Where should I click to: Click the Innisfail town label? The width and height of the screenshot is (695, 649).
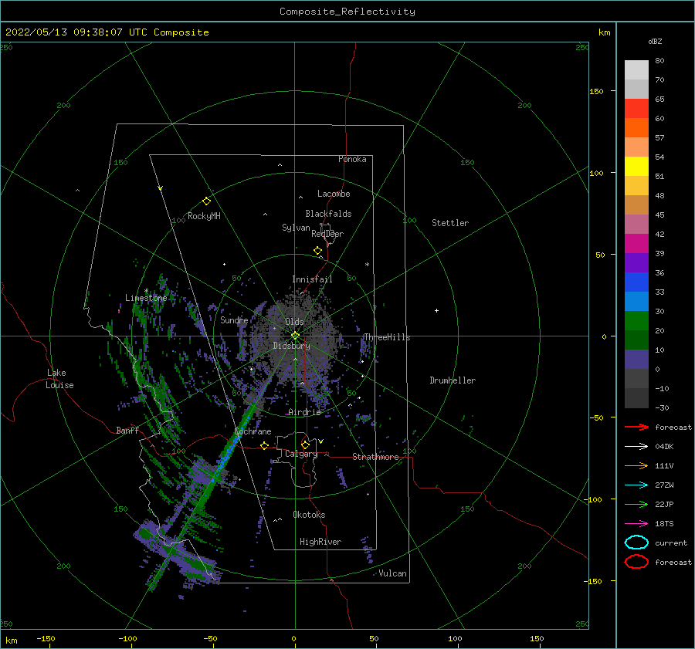[x=312, y=279]
